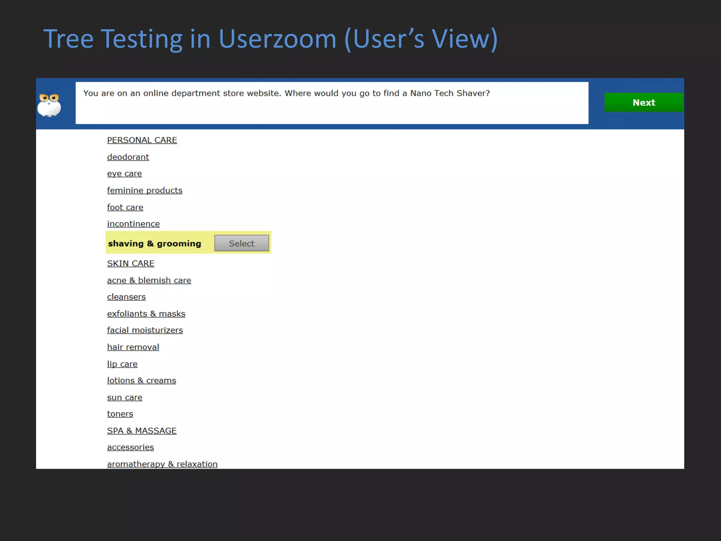Image resolution: width=721 pixels, height=541 pixels.
Task: Click the slide title Tree Testing in Userzoom
Action: pyautogui.click(x=270, y=39)
